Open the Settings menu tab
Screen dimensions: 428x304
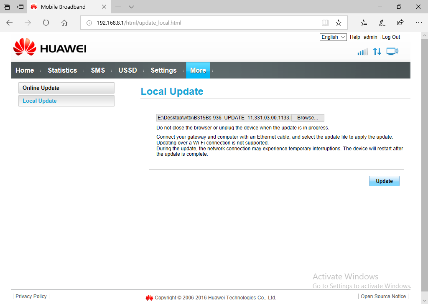click(163, 70)
